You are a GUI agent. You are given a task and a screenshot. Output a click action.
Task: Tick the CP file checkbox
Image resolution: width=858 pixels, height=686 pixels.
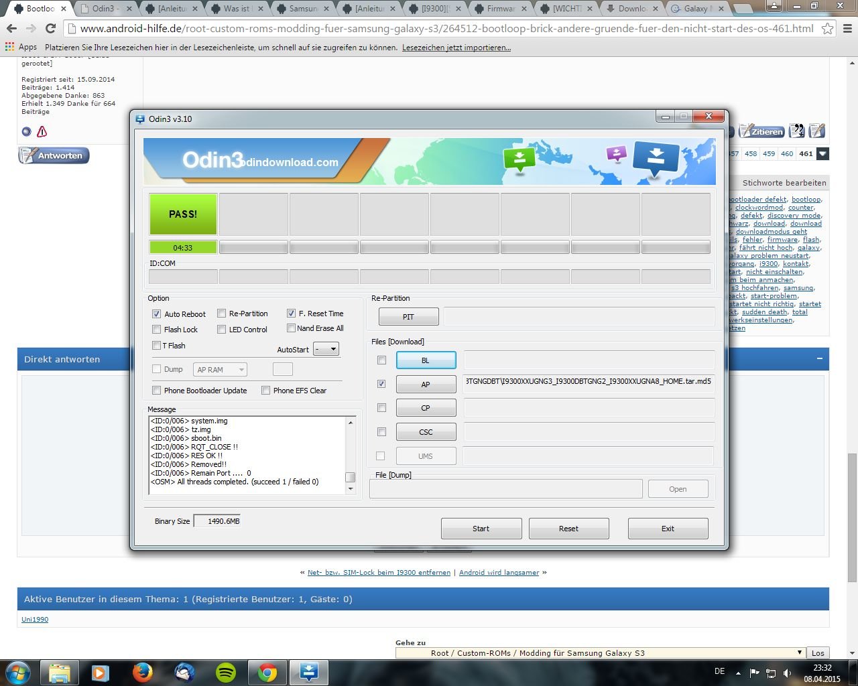(x=381, y=408)
